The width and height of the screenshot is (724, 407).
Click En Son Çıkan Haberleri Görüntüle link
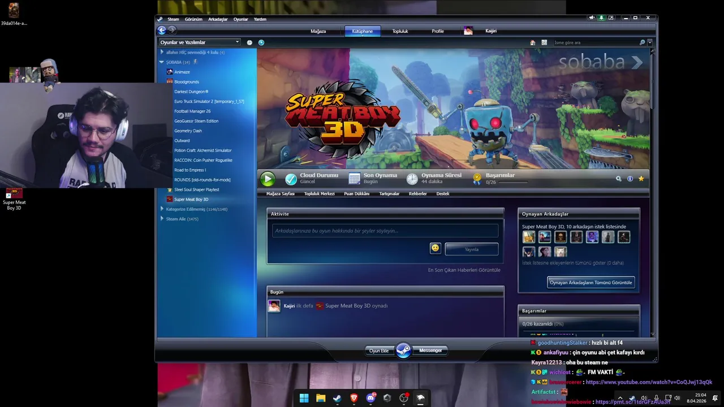(x=464, y=270)
